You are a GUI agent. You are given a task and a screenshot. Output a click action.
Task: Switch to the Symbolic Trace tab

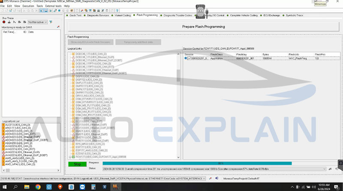click(293, 15)
